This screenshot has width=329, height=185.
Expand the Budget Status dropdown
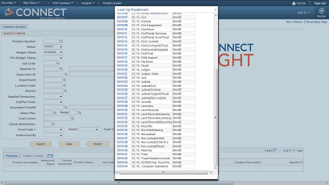point(53,52)
